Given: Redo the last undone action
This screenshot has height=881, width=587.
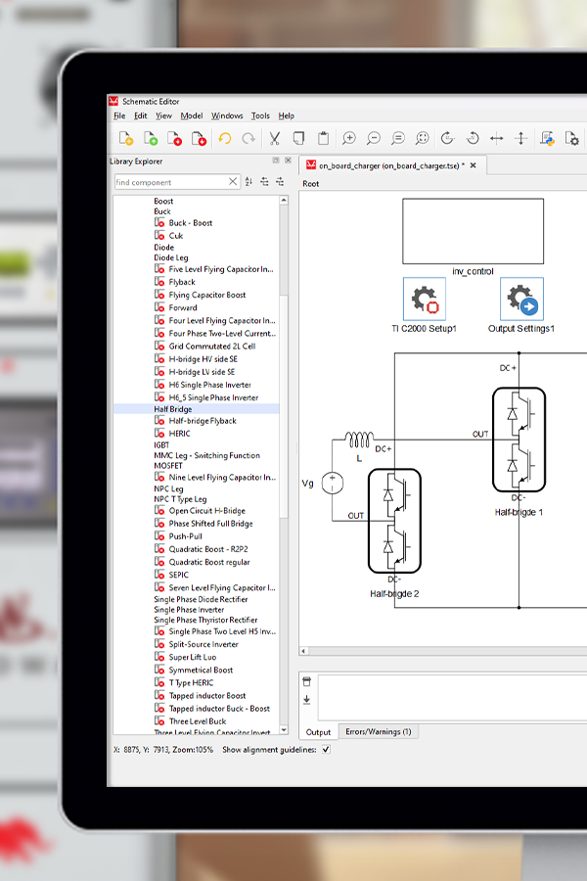Looking at the screenshot, I should click(248, 138).
